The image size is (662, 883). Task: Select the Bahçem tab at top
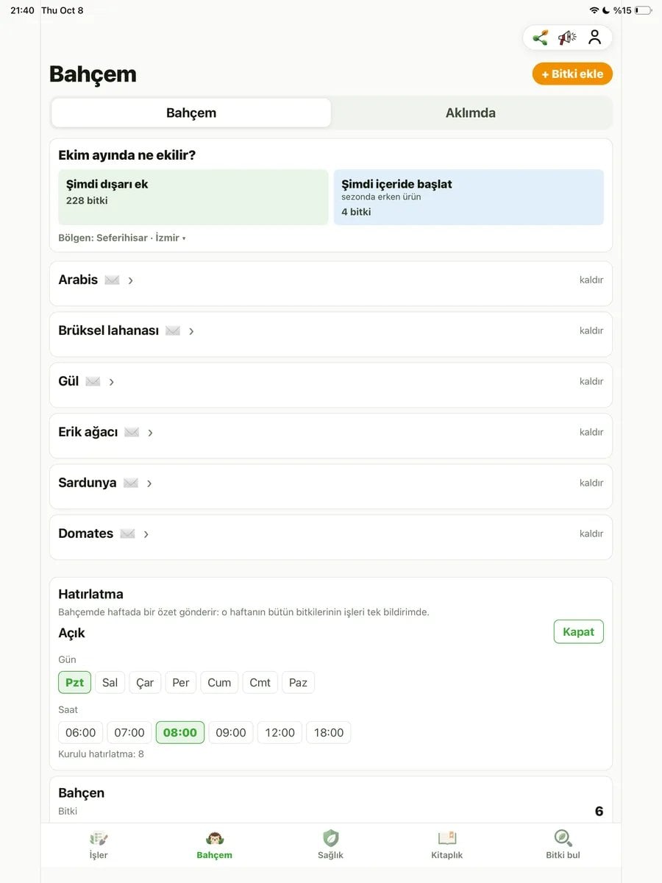click(191, 113)
